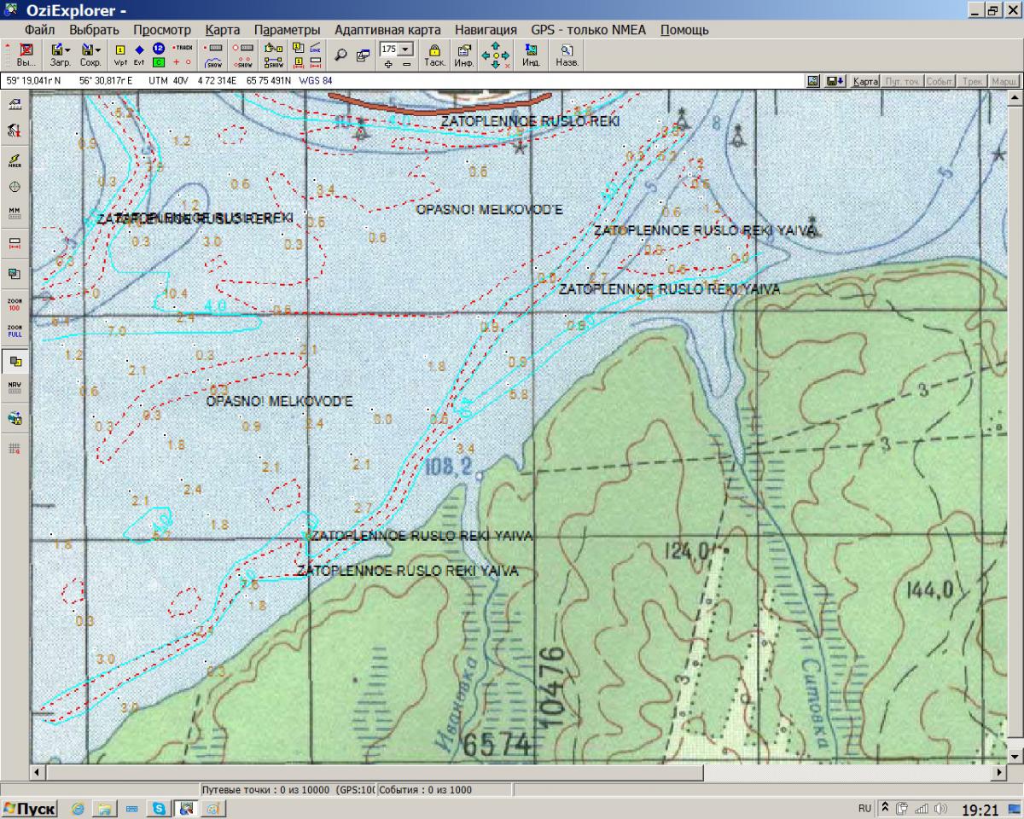This screenshot has height=819, width=1024.
Task: Open the Загр. load dropdown arrow
Action: pos(67,50)
